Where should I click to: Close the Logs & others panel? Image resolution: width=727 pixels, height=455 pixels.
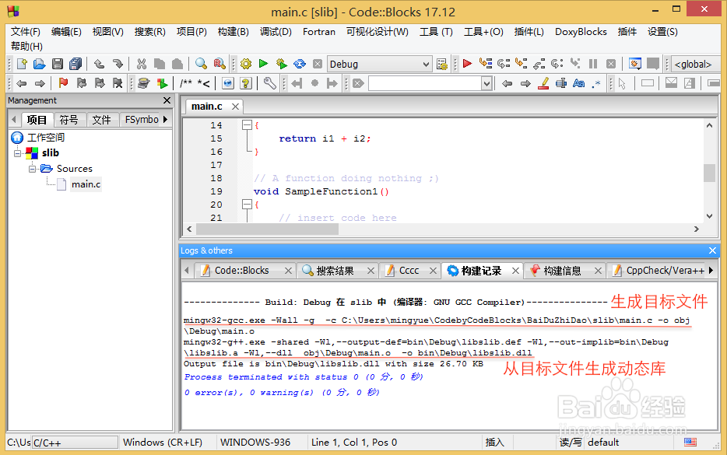click(713, 250)
